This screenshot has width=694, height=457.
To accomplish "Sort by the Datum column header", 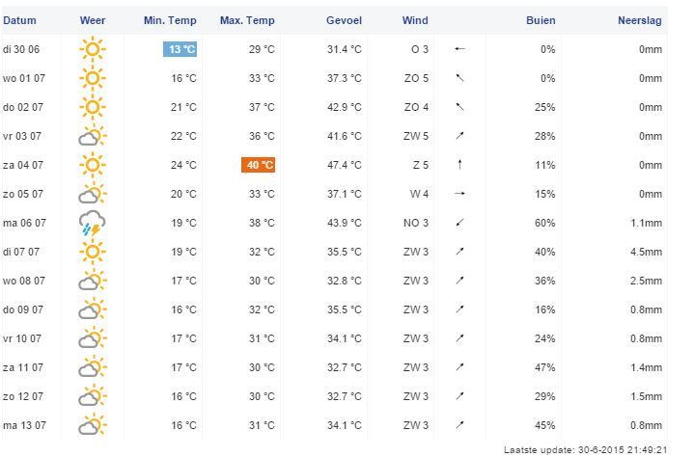I will click(19, 20).
